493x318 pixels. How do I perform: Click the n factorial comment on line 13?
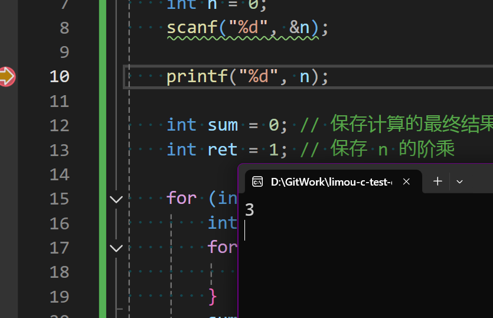point(385,150)
